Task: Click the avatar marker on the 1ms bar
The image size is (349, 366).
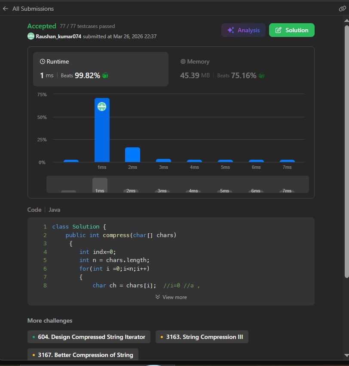Action: click(x=102, y=107)
